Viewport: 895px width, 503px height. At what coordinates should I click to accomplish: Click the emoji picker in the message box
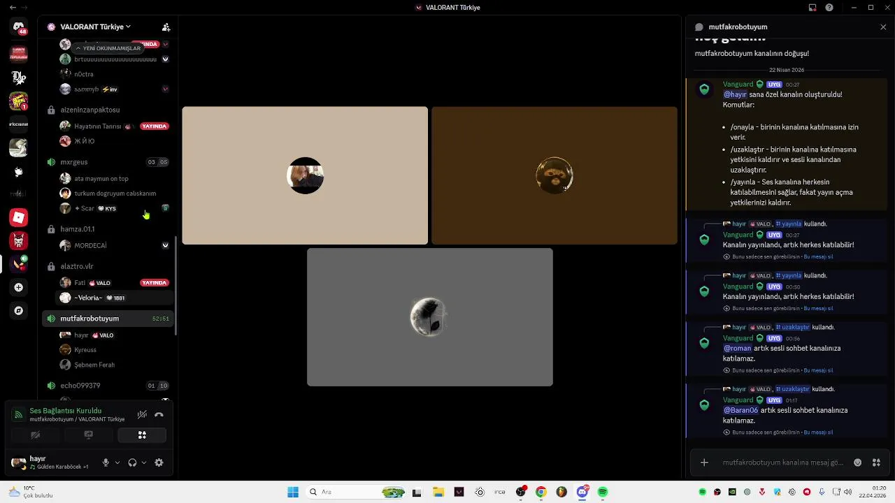point(858,462)
